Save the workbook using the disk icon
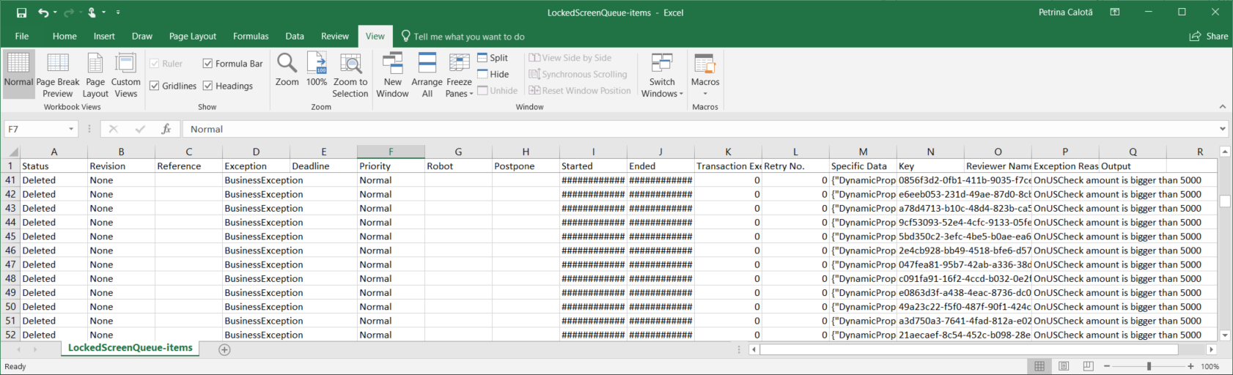The width and height of the screenshot is (1233, 375). [x=21, y=12]
